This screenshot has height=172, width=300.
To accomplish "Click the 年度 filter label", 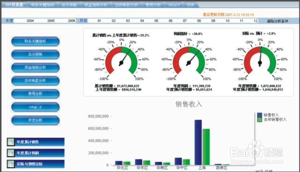I will click(x=9, y=21).
